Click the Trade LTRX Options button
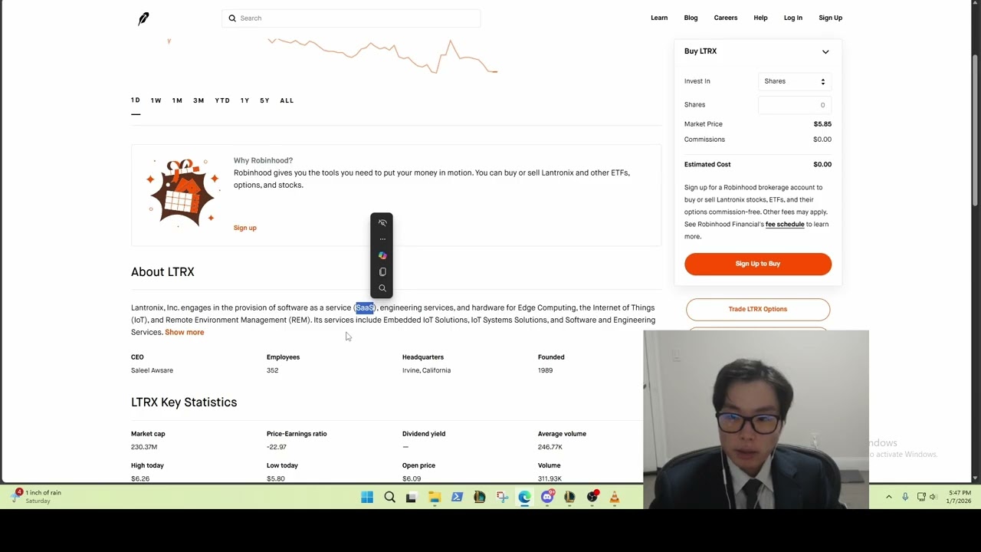Screen dimensions: 981x552 tap(758, 309)
